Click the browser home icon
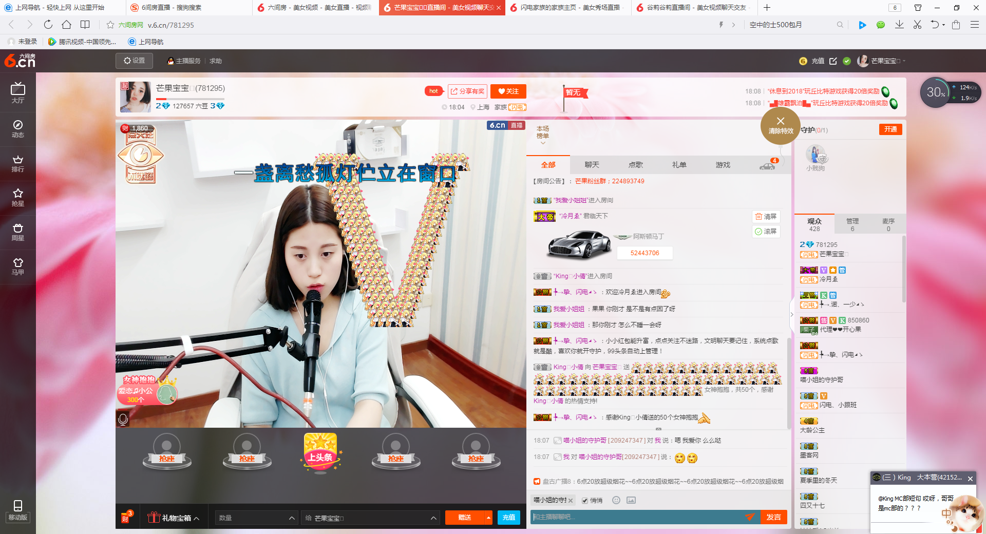986x534 pixels. (x=66, y=25)
